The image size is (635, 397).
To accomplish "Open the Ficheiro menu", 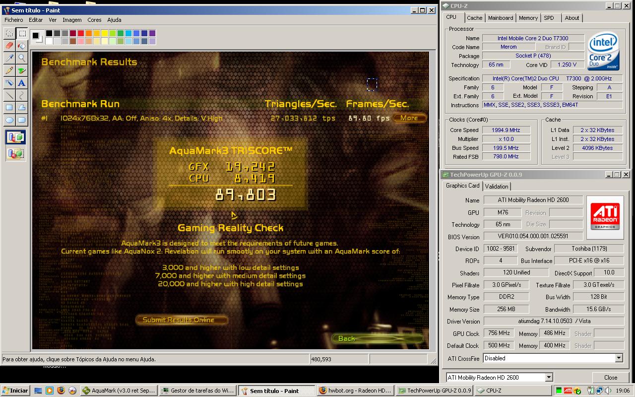I will pos(14,20).
